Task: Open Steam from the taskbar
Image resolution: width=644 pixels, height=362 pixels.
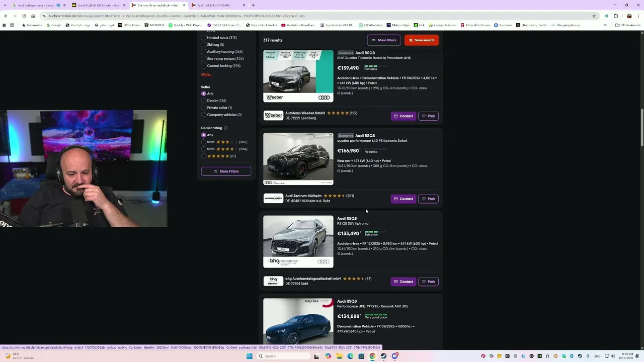Action: pos(383,356)
